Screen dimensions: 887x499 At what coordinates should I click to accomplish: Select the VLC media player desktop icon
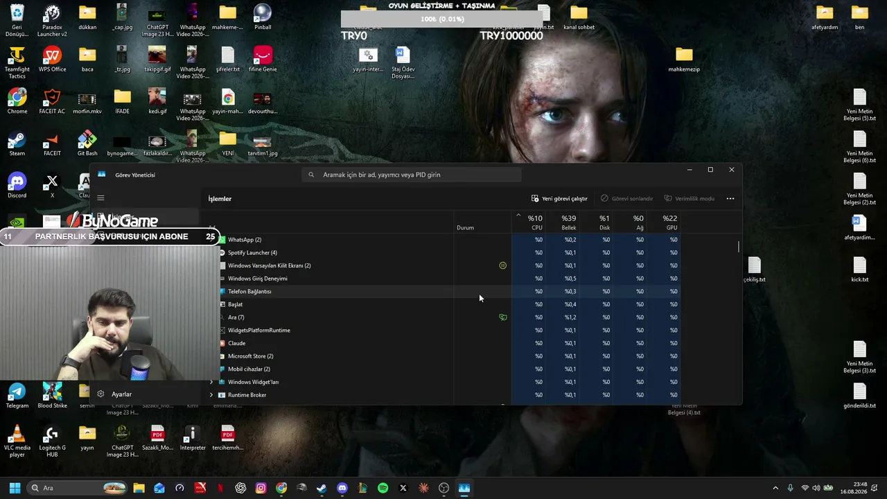(x=17, y=441)
